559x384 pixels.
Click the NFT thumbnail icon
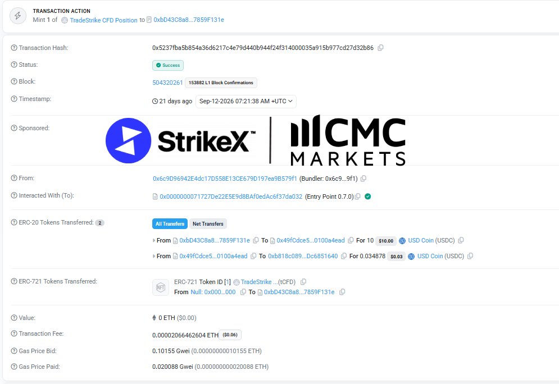(161, 287)
